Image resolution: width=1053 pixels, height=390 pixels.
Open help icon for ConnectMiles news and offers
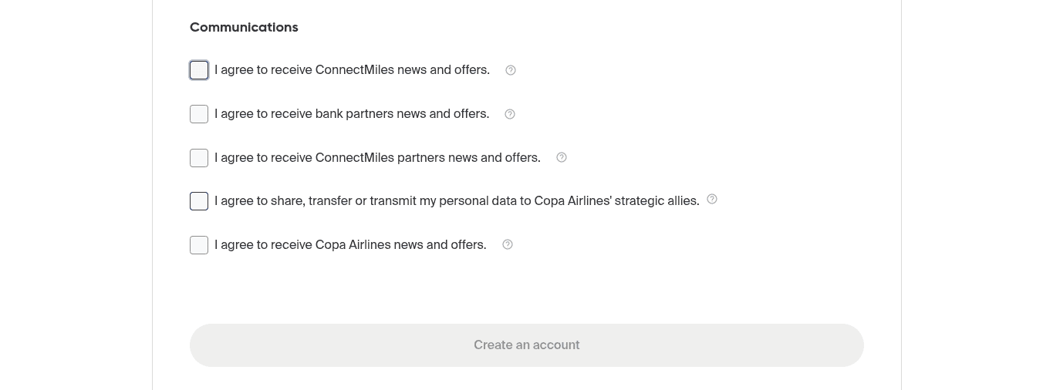pos(511,70)
